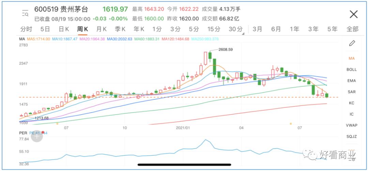The height and width of the screenshot is (171, 368).
Task: Enable the SQJZ indicator
Action: 352,136
